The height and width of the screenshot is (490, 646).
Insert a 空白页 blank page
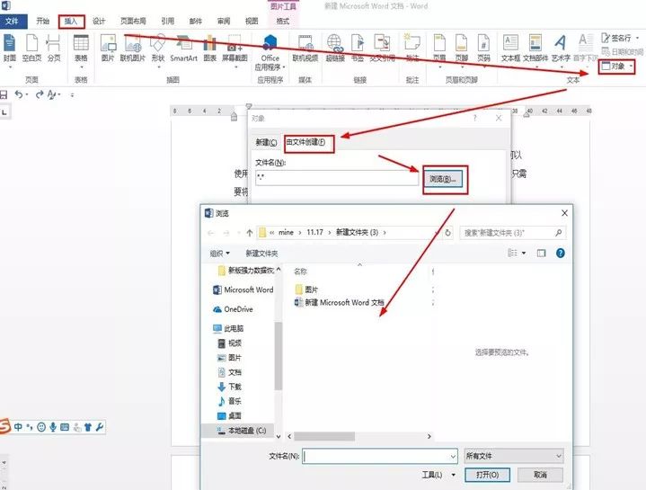(31, 49)
